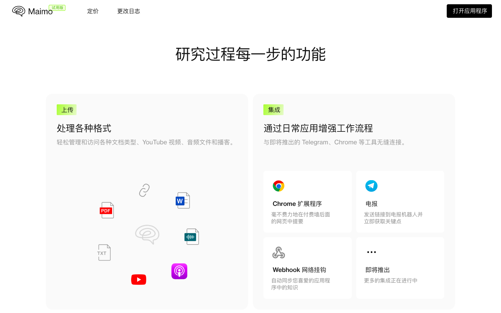This screenshot has height=313, width=501.
Task: Click the 上传 green tag
Action: coord(67,110)
